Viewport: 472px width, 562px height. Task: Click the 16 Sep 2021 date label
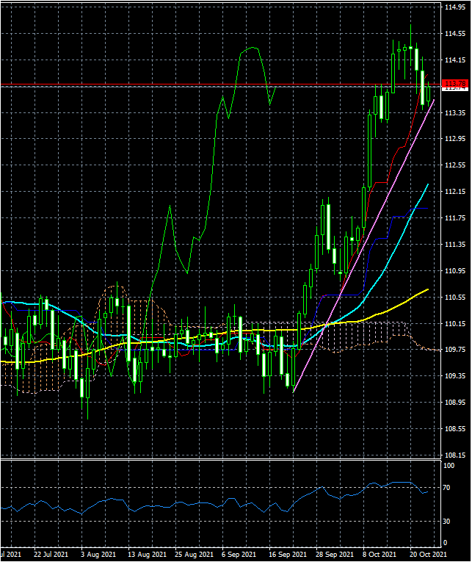[x=288, y=554]
